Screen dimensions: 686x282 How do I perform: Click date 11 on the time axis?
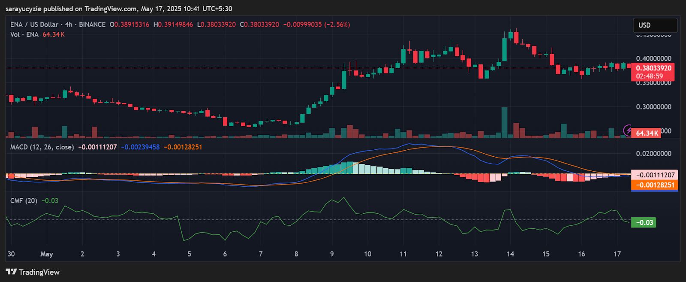(403, 254)
